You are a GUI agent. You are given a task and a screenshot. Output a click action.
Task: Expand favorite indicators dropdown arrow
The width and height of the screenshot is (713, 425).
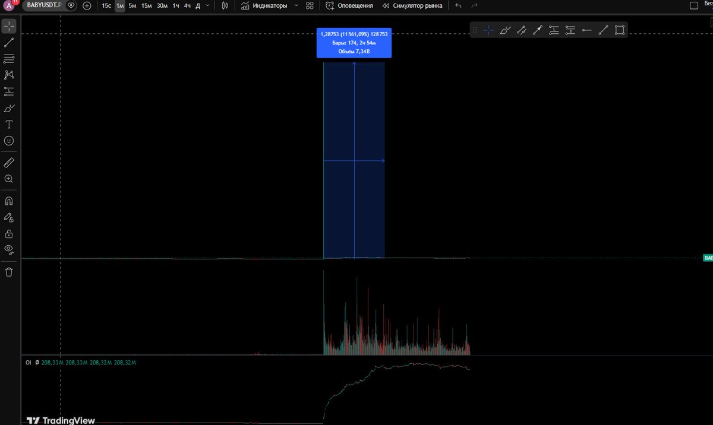(x=296, y=5)
